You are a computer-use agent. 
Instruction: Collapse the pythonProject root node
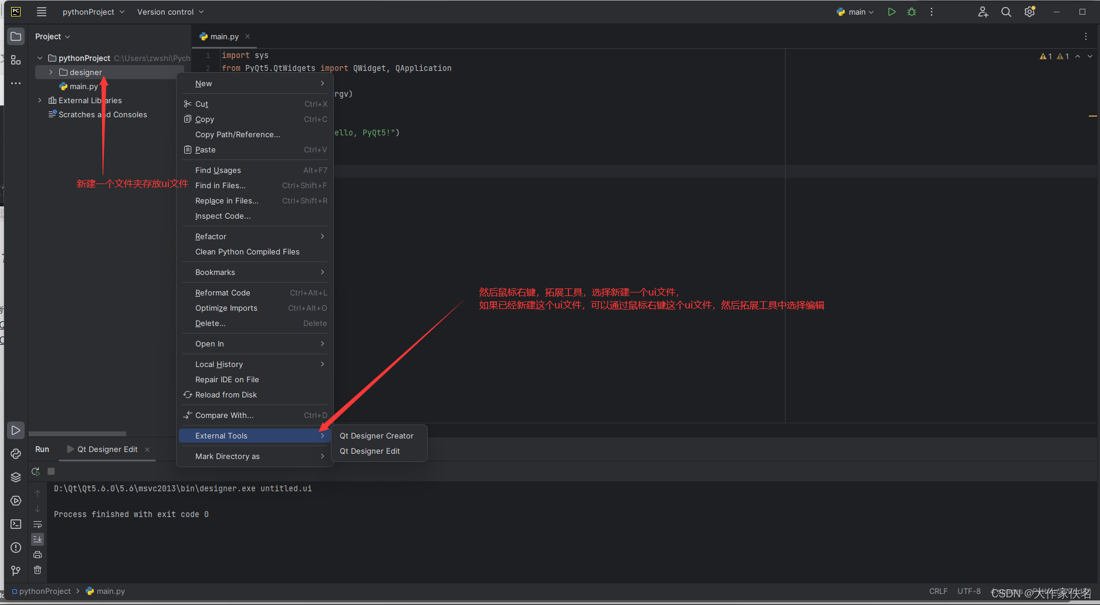pos(40,58)
